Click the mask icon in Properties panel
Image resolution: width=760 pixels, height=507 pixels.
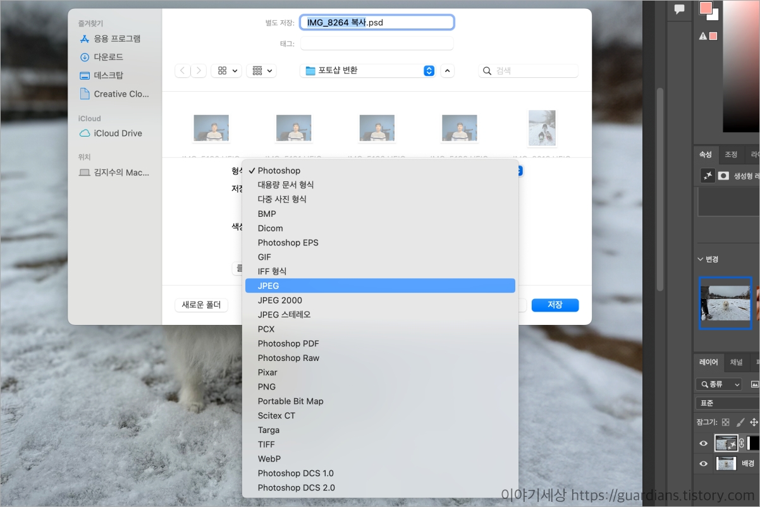tap(723, 176)
